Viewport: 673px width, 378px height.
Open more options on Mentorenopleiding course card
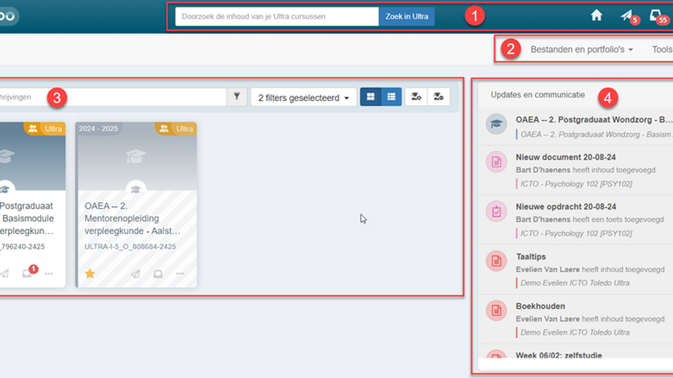pos(181,273)
